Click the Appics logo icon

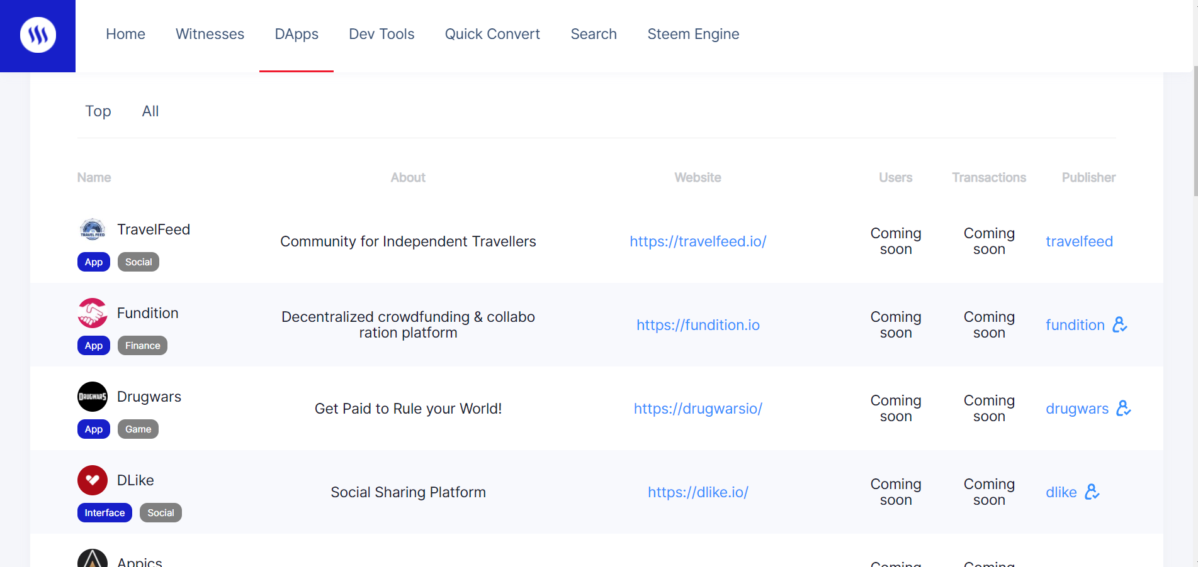click(93, 558)
